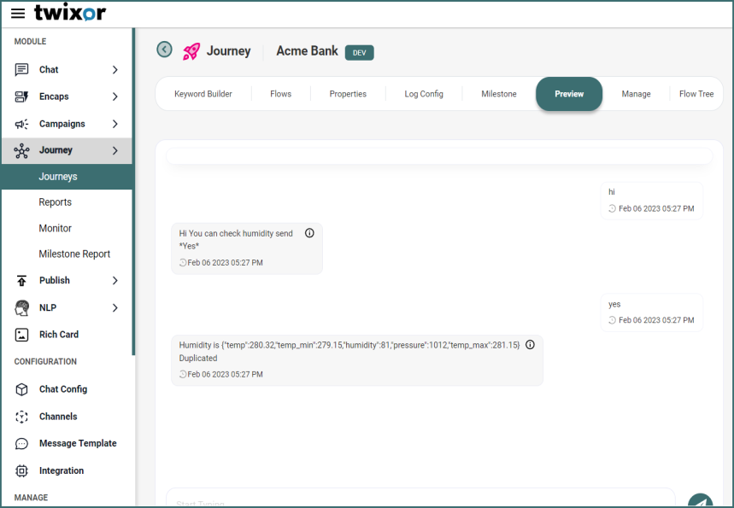Open Reports under Journey

[x=56, y=202]
